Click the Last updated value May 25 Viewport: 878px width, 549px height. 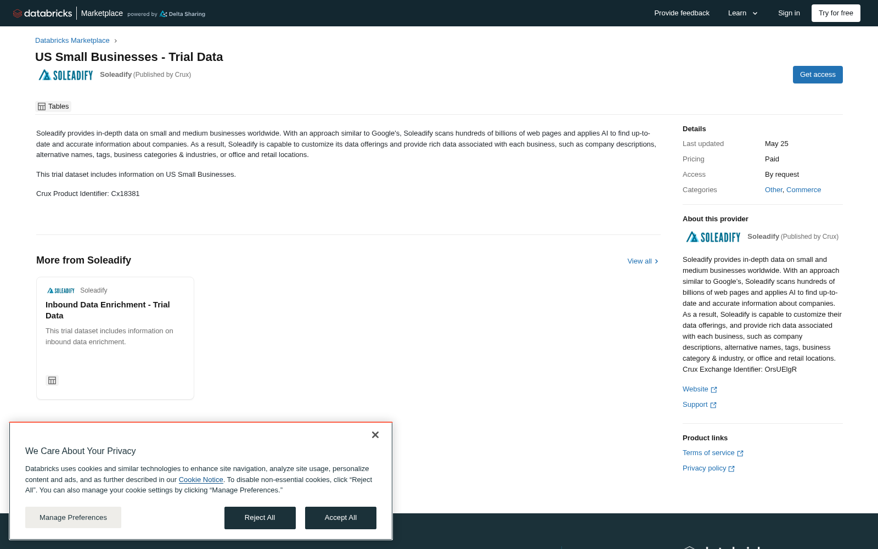coord(776,144)
